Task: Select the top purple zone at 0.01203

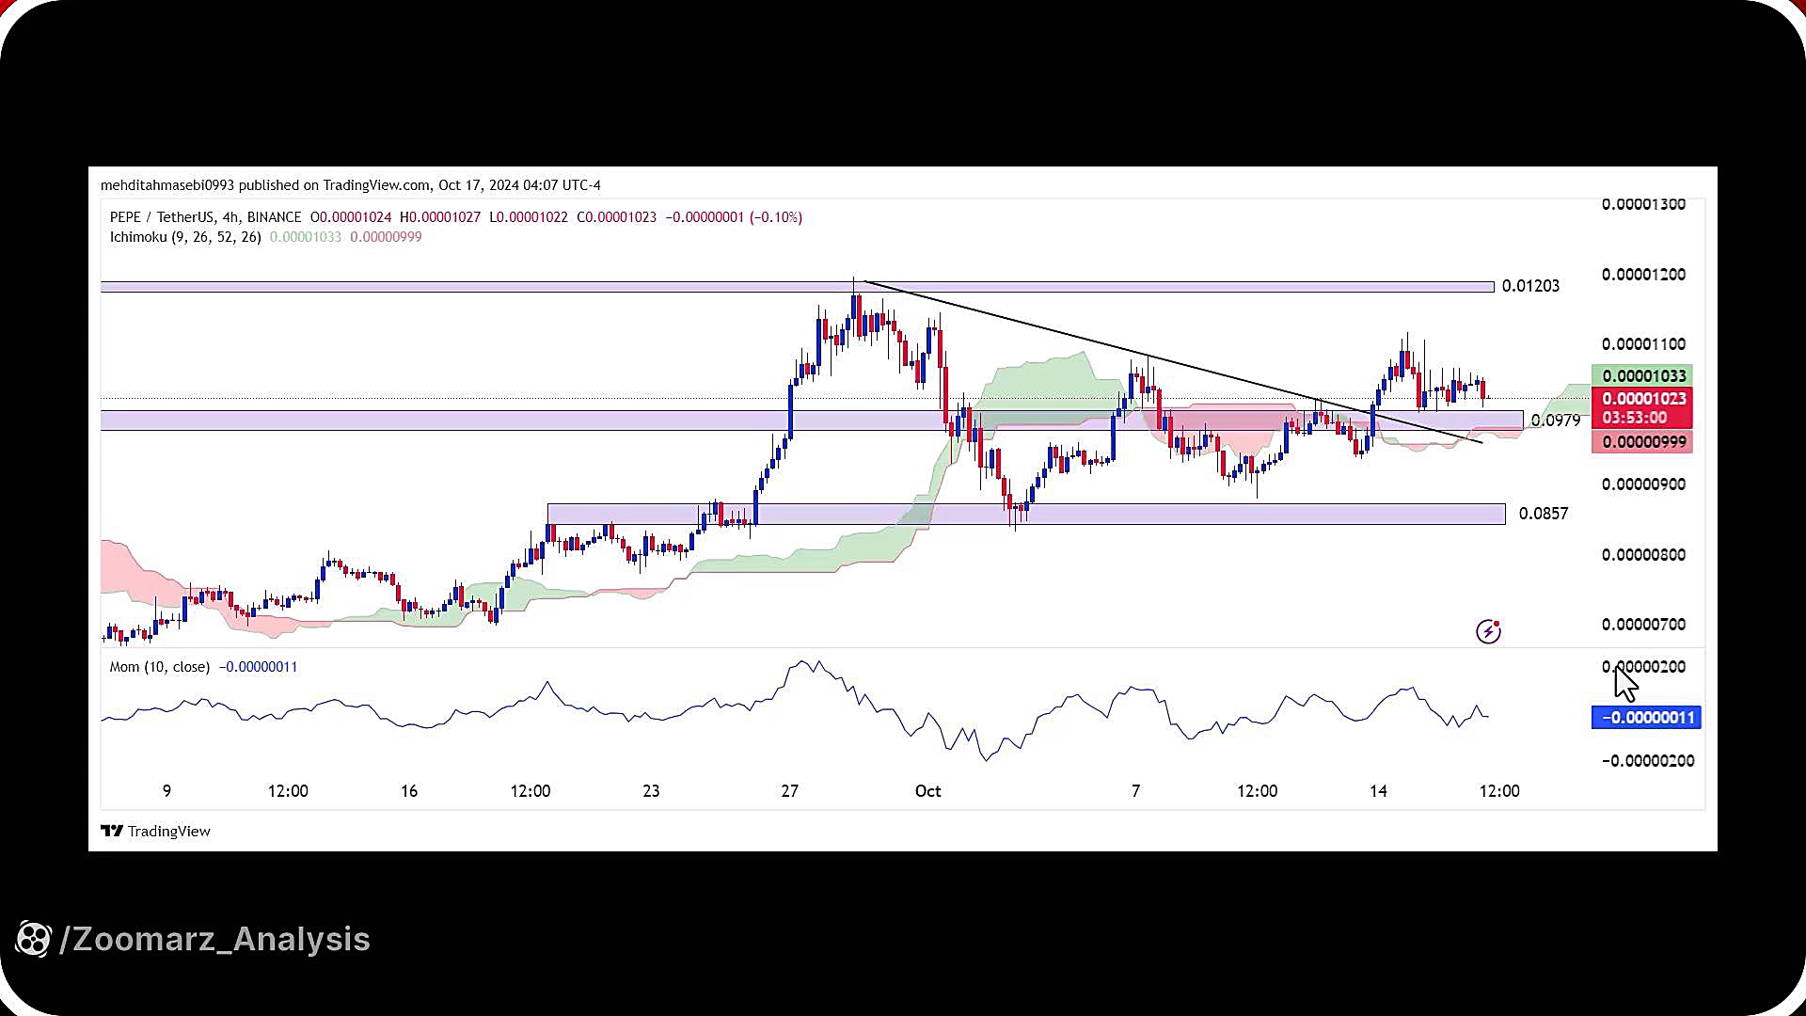Action: tap(797, 286)
